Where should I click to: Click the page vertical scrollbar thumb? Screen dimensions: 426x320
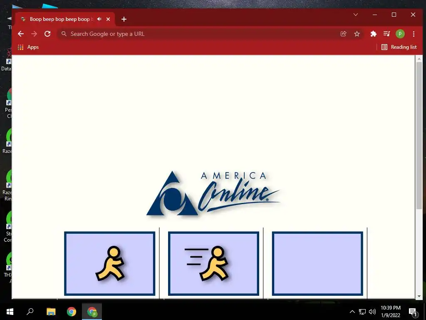(x=419, y=135)
